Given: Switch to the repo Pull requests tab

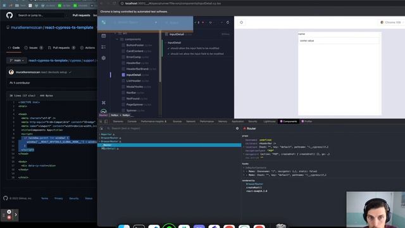Looking at the screenshot, I should point(61,48).
